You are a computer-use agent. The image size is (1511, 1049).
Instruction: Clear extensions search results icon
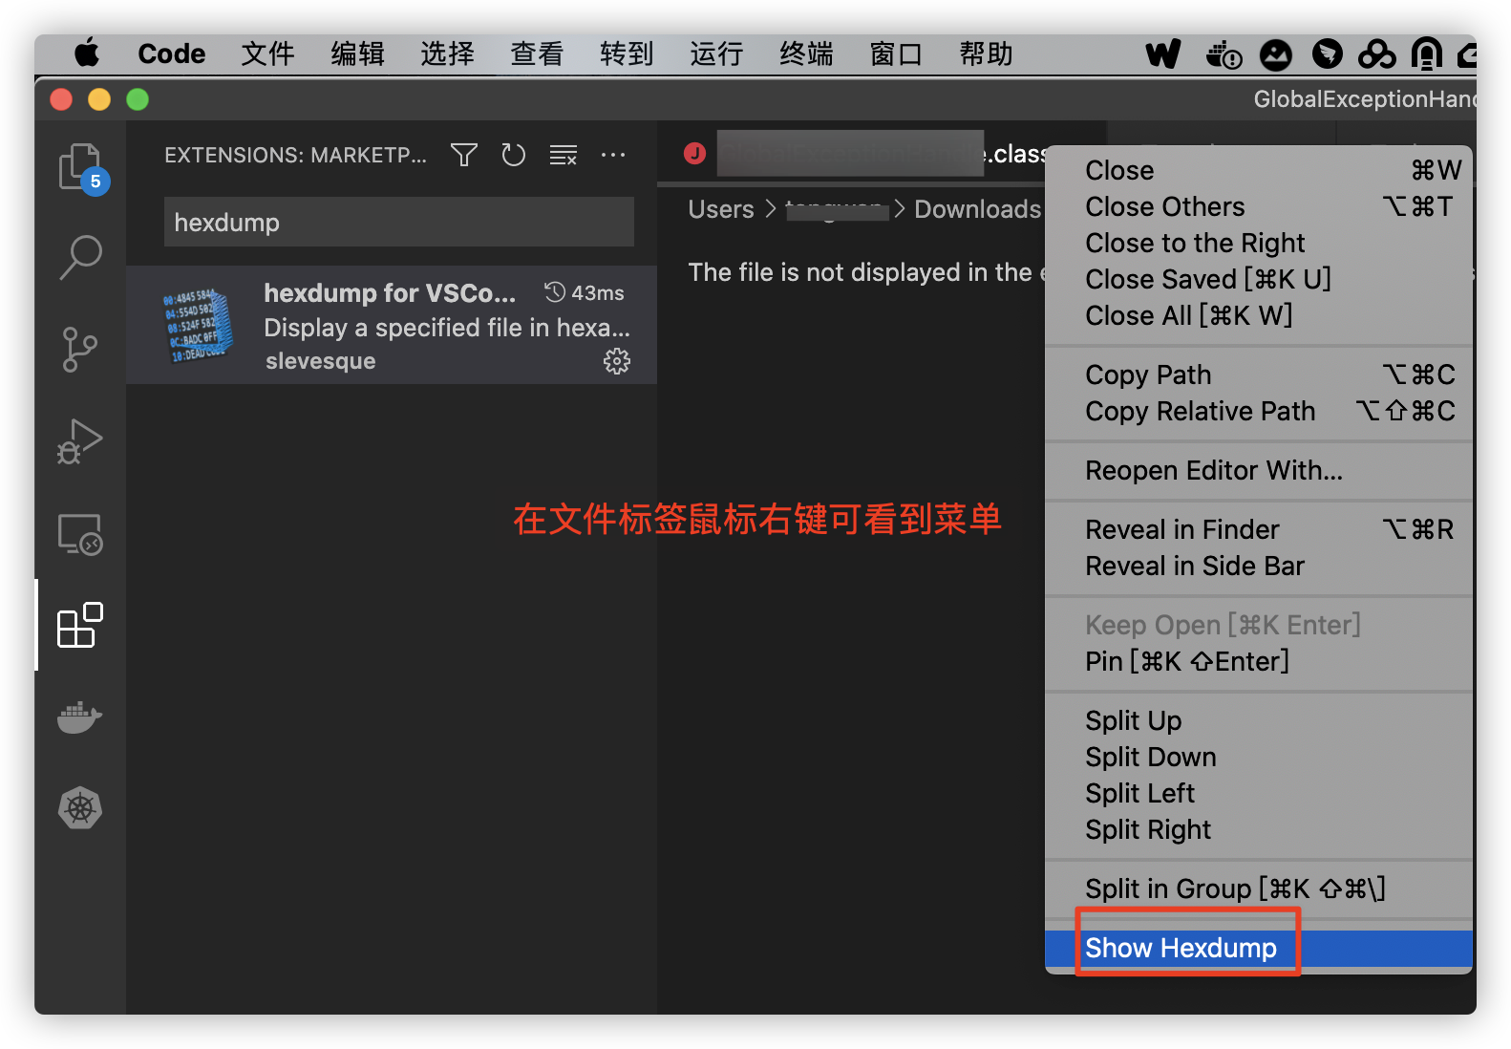(x=564, y=155)
